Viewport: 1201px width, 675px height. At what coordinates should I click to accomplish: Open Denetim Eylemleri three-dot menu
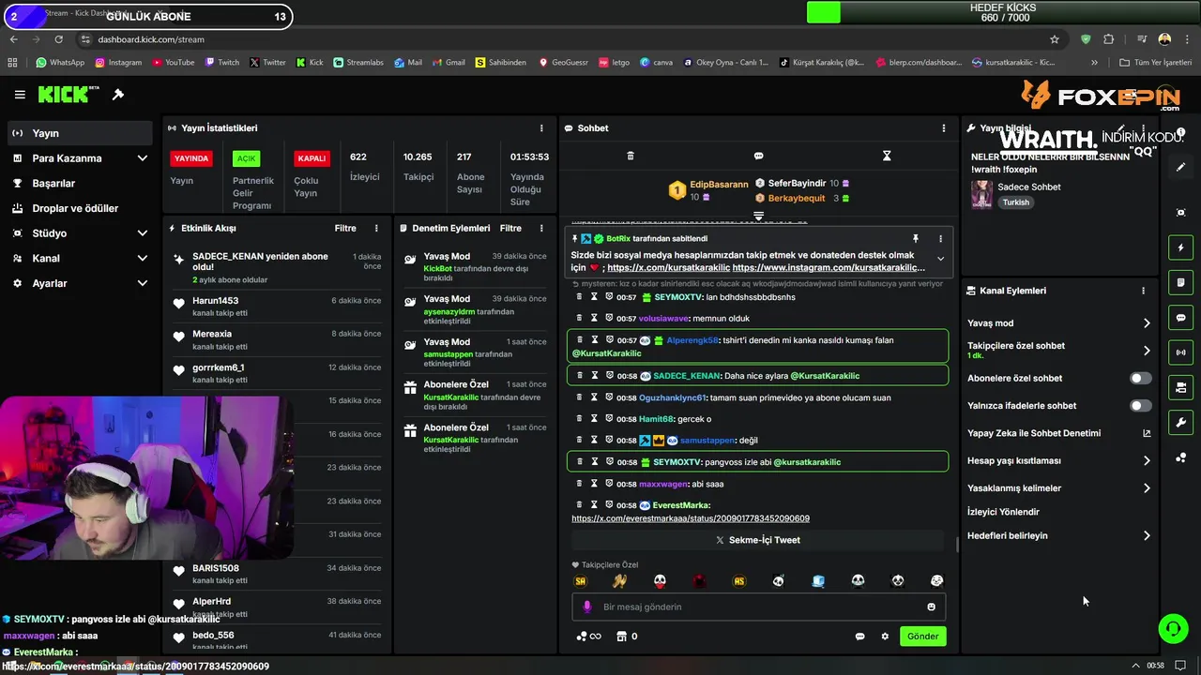[541, 228]
